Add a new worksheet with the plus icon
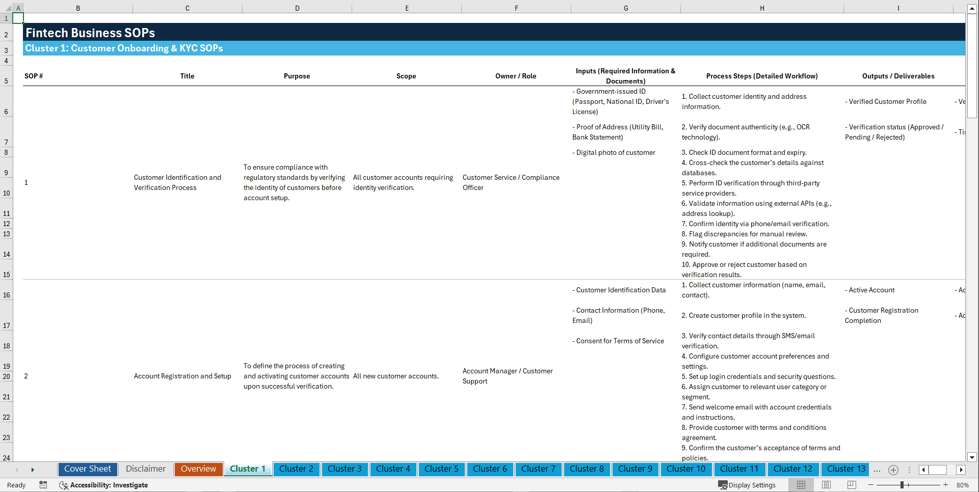Viewport: 979px width, 492px height. click(893, 470)
